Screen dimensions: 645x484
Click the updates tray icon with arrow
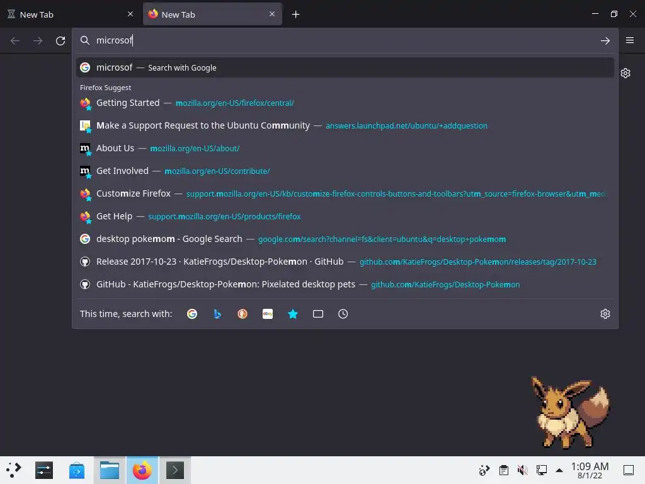pos(484,470)
